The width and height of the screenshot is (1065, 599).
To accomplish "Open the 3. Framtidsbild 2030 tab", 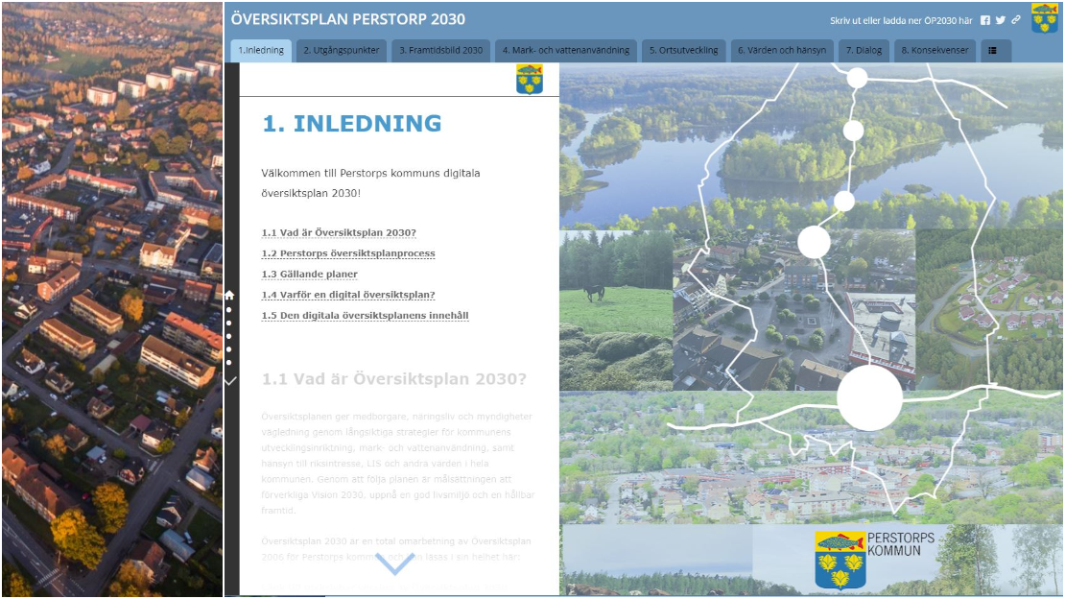I will click(440, 50).
